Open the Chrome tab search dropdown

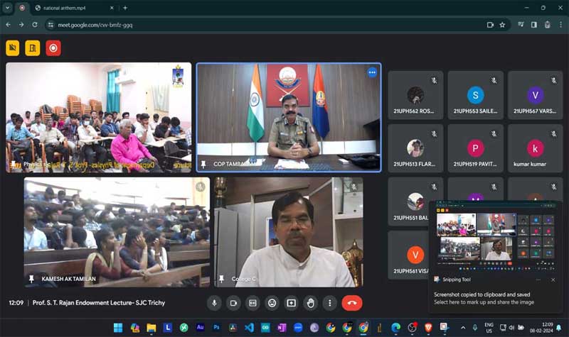coord(7,8)
